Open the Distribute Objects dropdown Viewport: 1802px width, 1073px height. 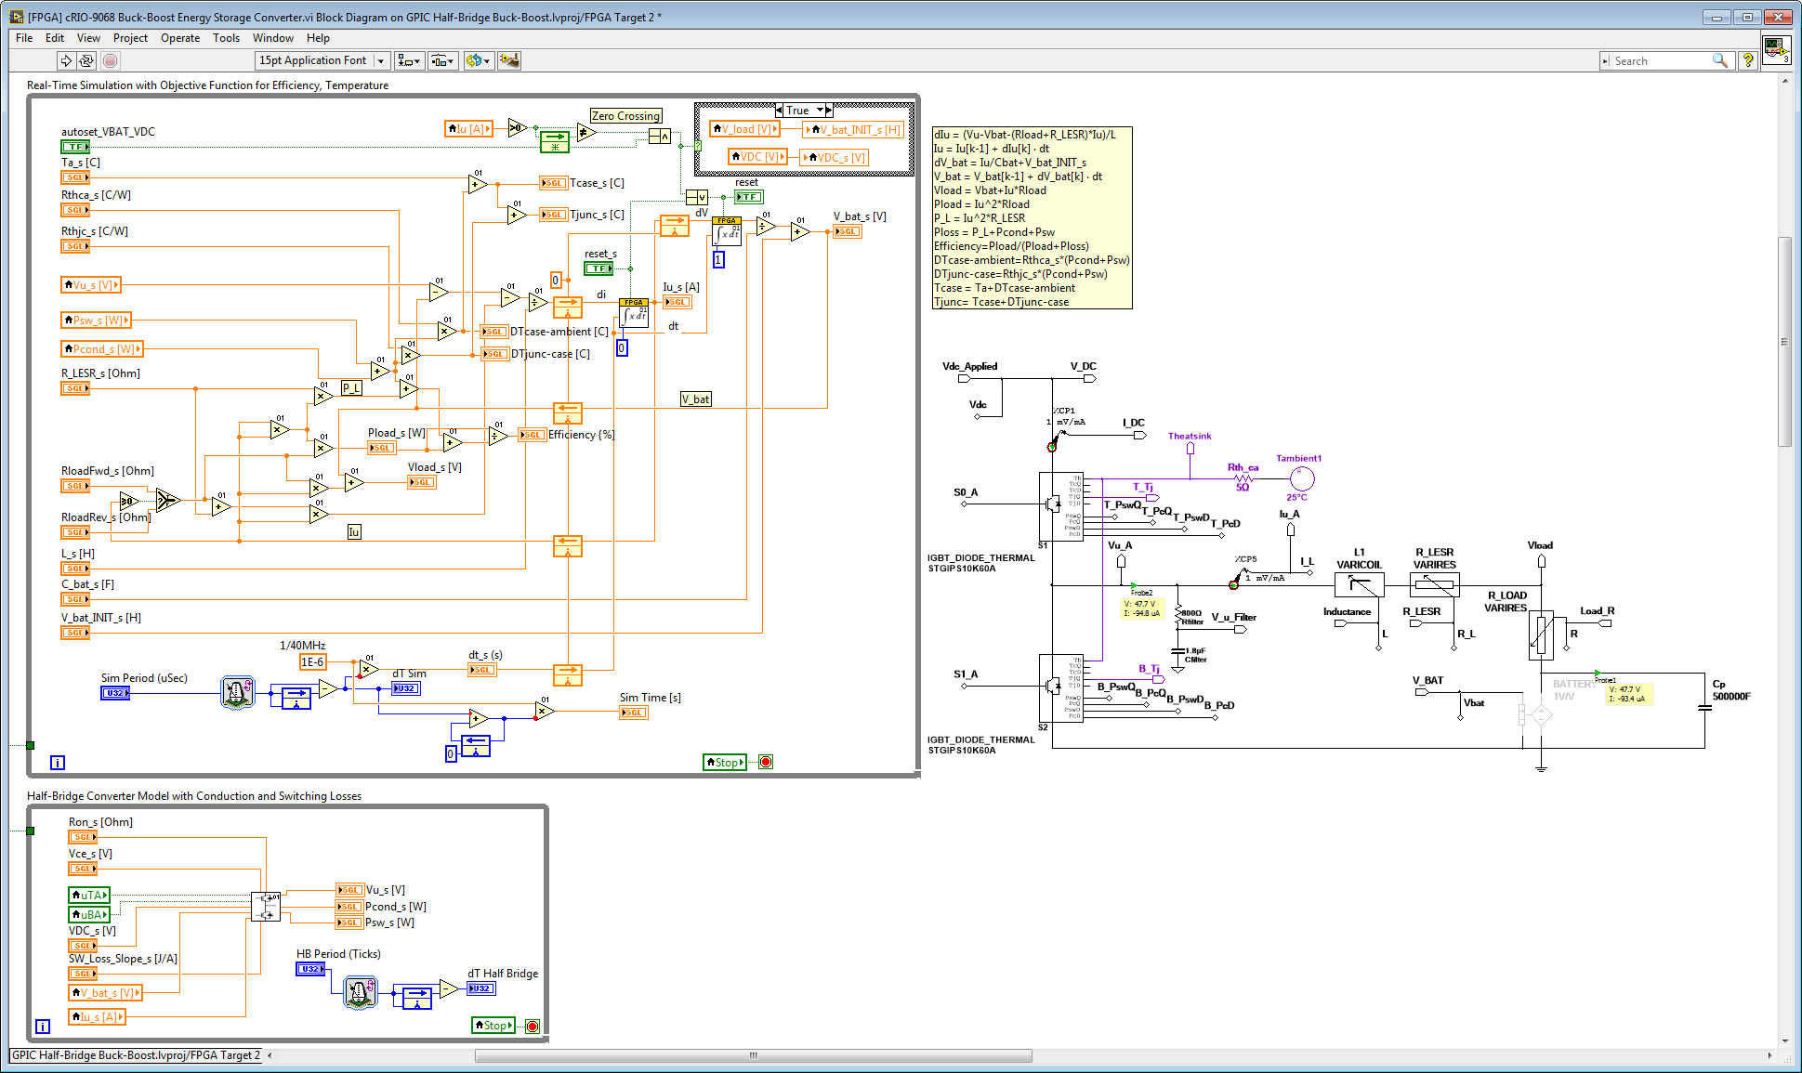click(443, 60)
